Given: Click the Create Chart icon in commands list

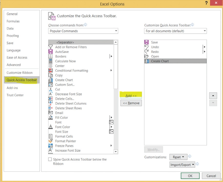Looking at the screenshot, I should (50, 80).
